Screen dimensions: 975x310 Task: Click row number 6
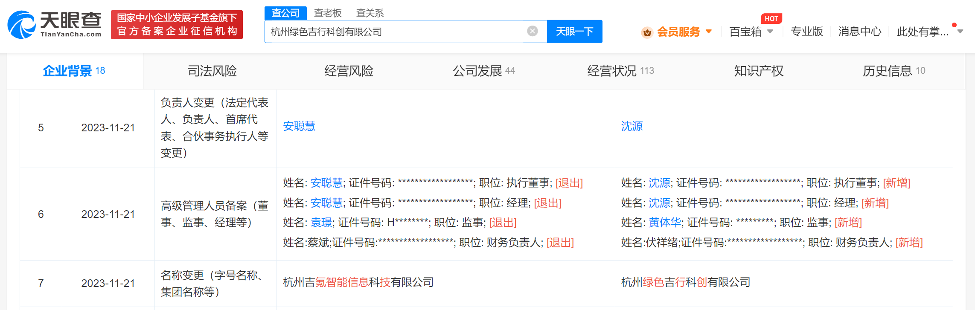click(x=41, y=214)
